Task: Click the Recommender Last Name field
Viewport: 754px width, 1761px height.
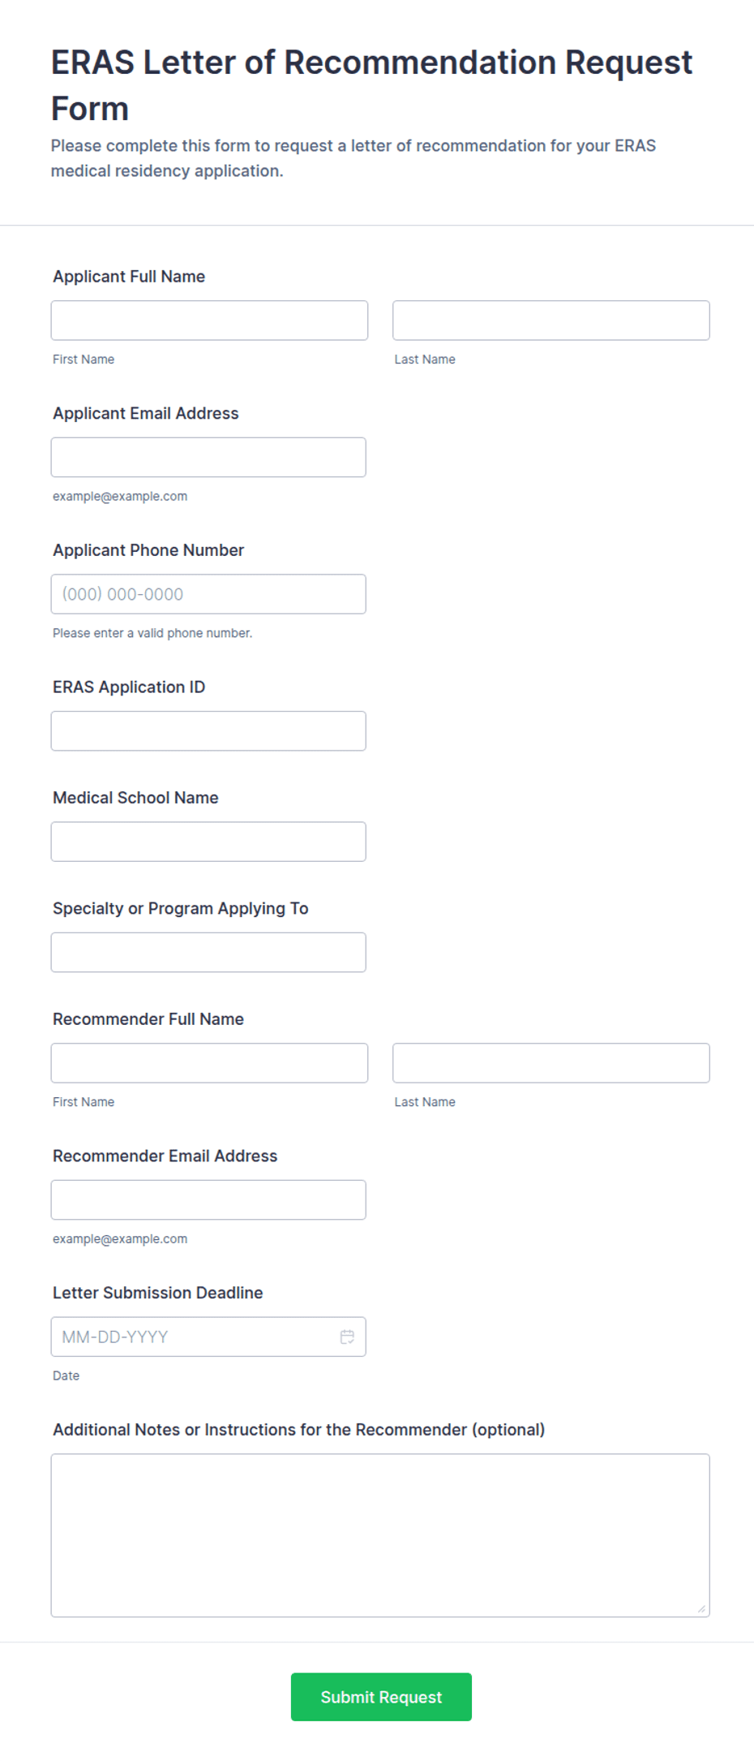Action: [x=551, y=1063]
